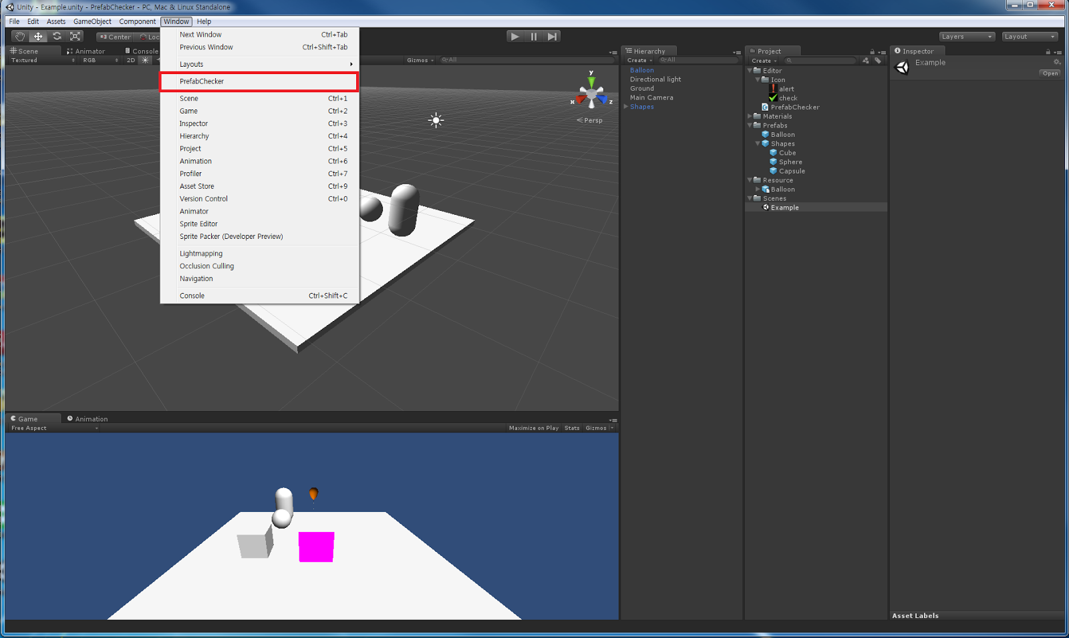The height and width of the screenshot is (638, 1069).
Task: Click the red X axis cone of the gizmo
Action: 581,100
